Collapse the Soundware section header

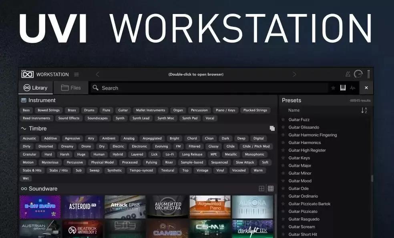pos(39,188)
